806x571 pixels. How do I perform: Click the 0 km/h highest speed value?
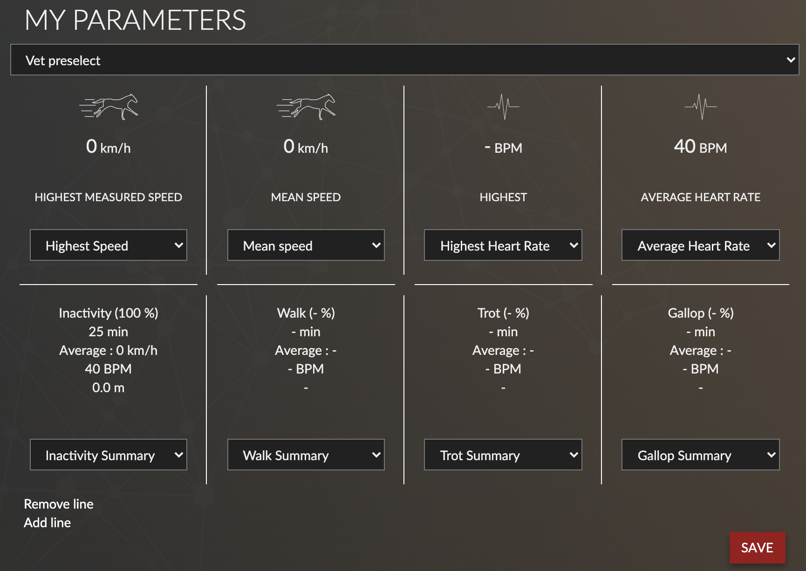pyautogui.click(x=108, y=147)
